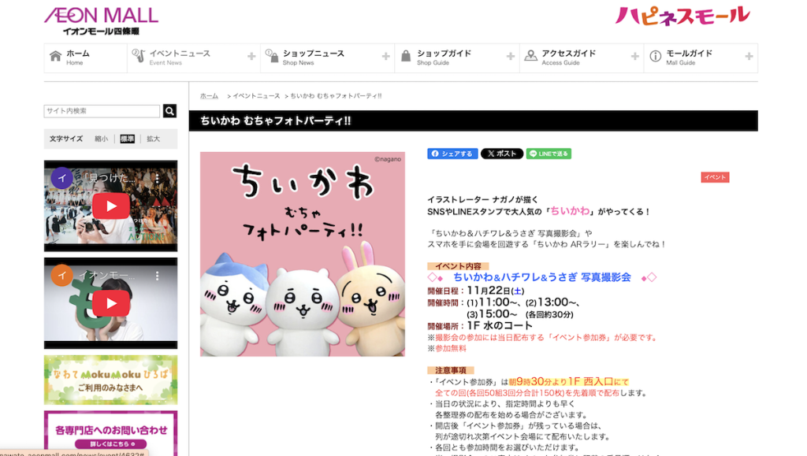Share the page with the Facebook button
807x456 pixels.
(x=452, y=154)
